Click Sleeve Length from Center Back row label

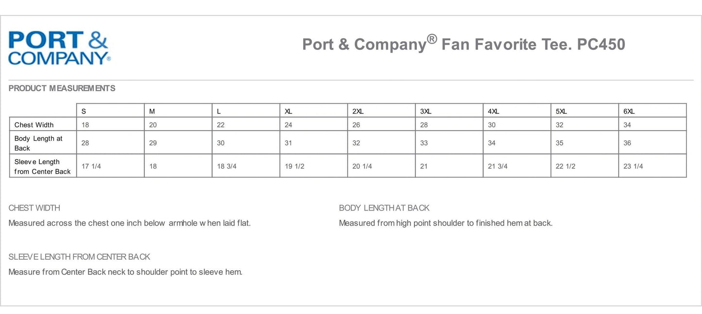(x=42, y=166)
